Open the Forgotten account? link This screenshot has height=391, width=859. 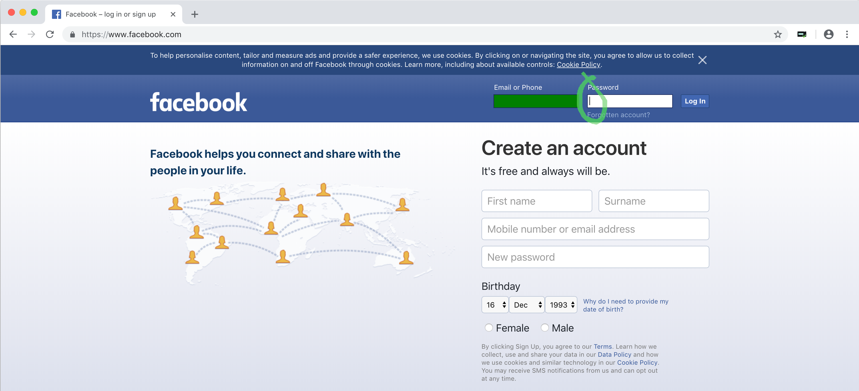coord(618,115)
